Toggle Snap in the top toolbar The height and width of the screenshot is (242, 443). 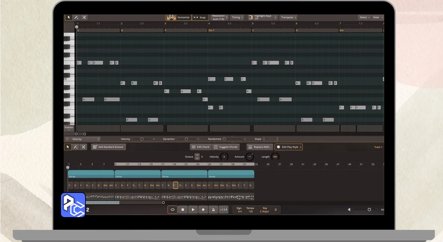[x=200, y=17]
